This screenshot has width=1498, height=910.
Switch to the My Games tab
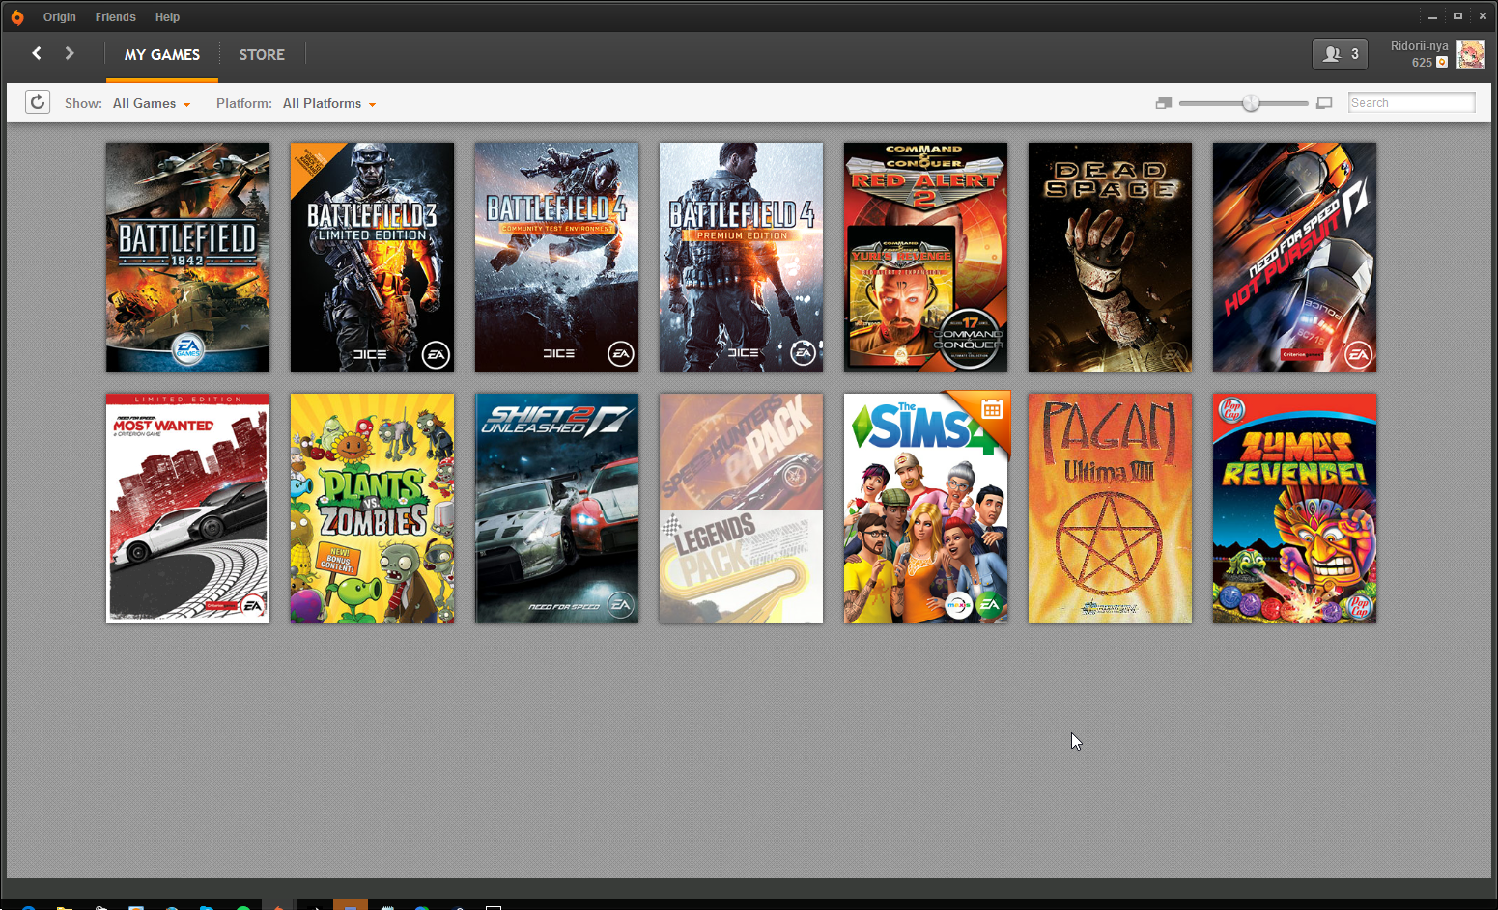162,55
